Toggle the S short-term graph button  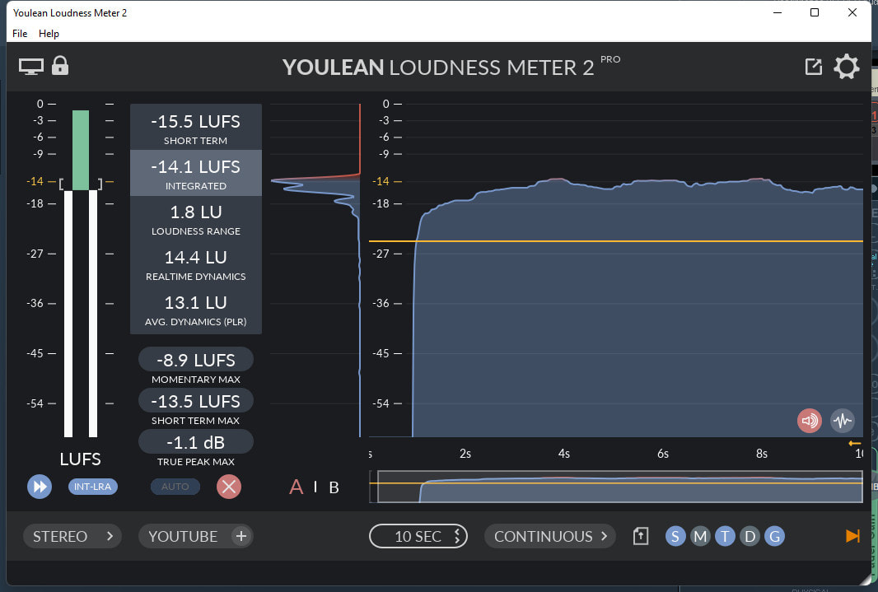pos(675,536)
